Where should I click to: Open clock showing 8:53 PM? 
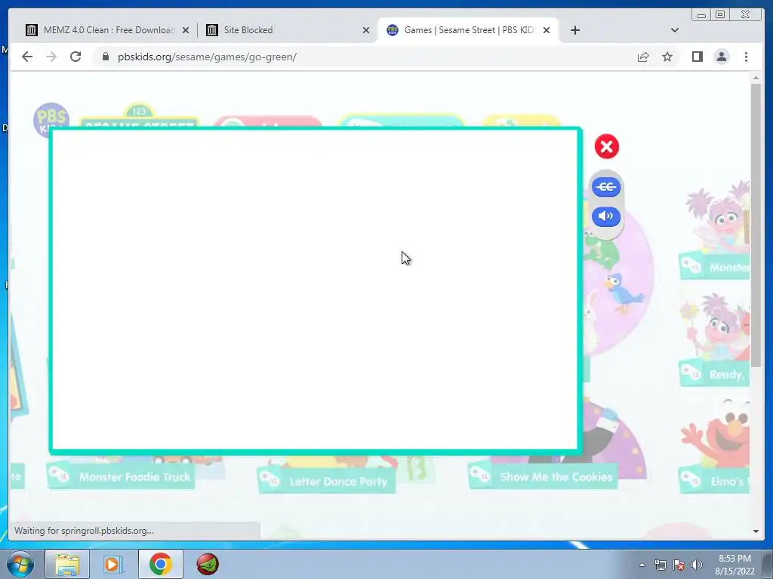pos(735,565)
